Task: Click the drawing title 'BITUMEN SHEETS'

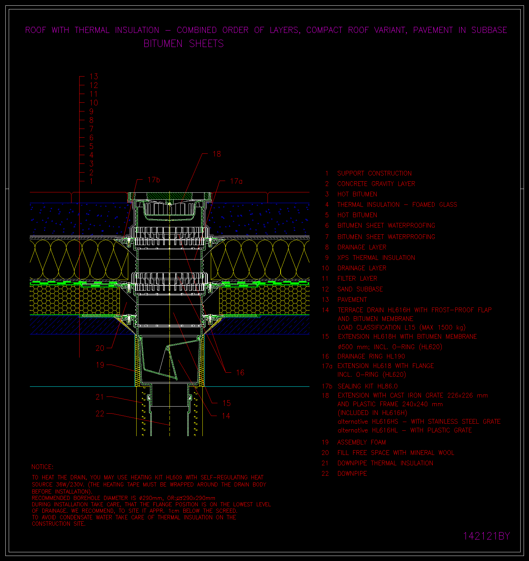Action: click(x=183, y=44)
